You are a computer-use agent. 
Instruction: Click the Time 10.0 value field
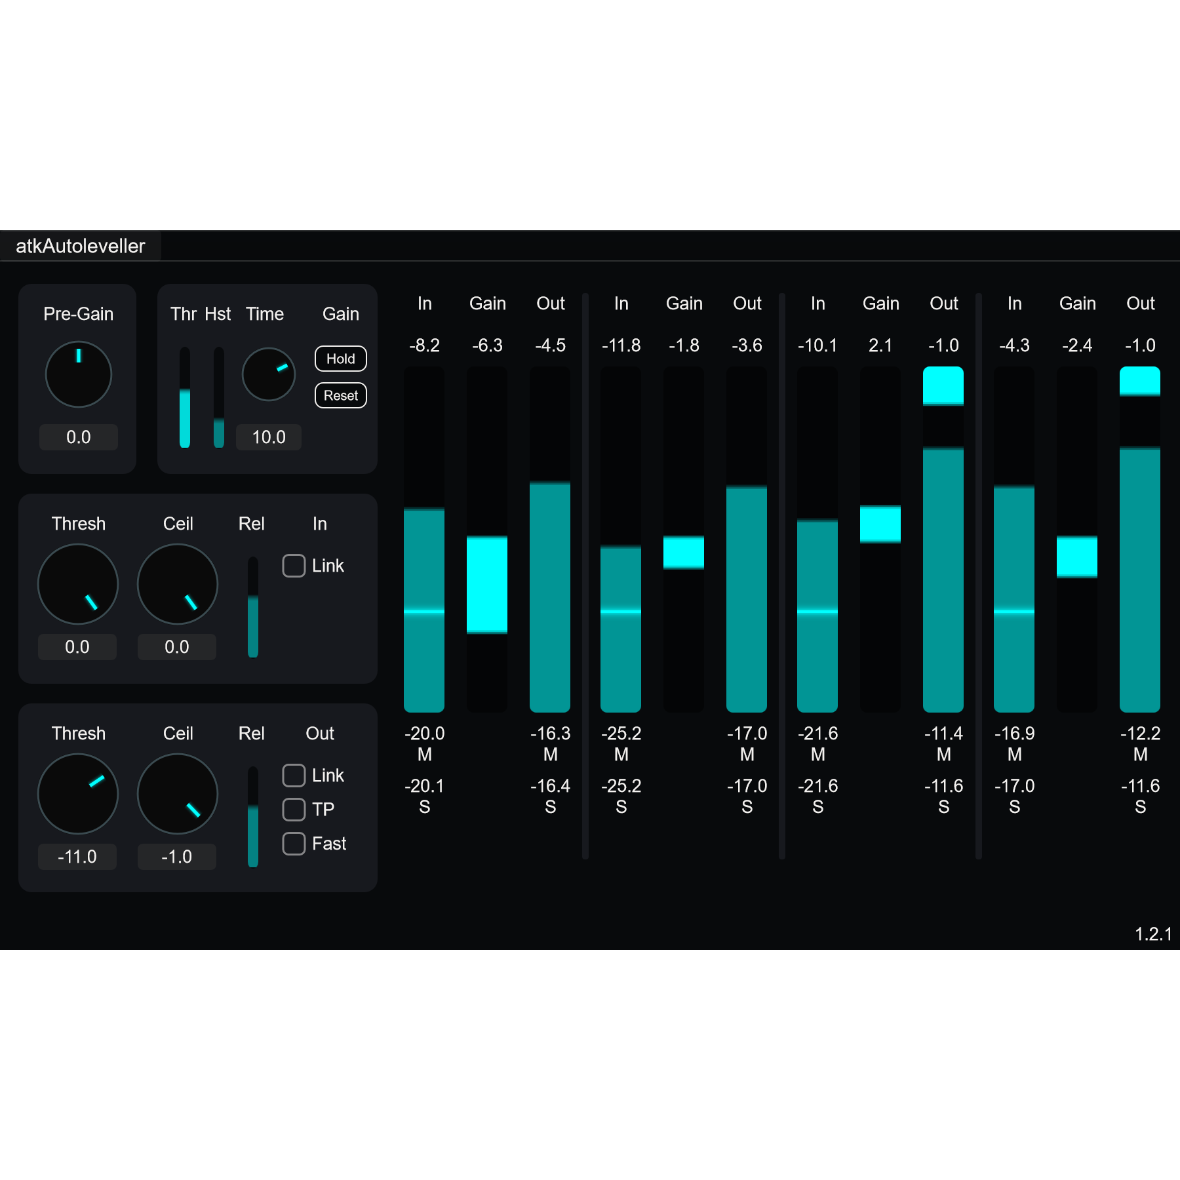click(268, 437)
